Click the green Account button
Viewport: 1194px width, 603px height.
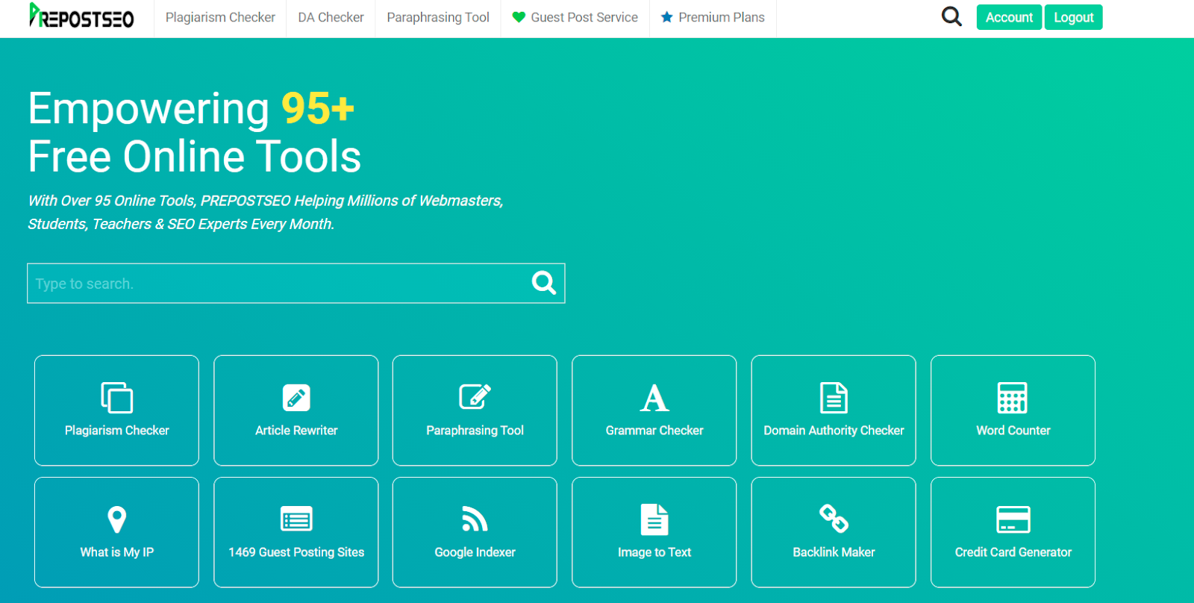tap(1009, 17)
